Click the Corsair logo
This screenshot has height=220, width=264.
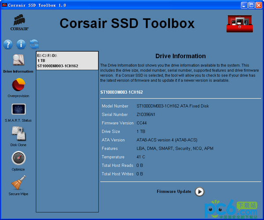point(19,23)
